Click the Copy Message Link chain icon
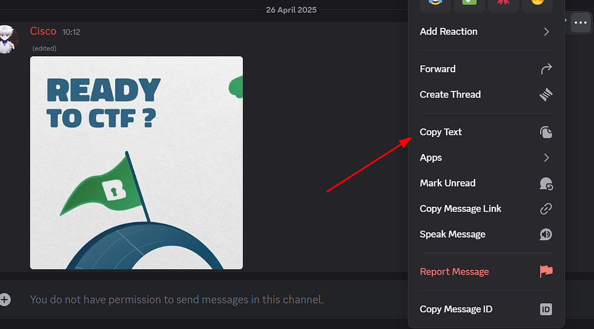Screen dimensions: 594x329 (x=546, y=209)
